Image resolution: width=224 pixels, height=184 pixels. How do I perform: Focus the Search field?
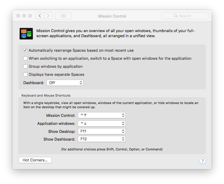tap(185, 16)
